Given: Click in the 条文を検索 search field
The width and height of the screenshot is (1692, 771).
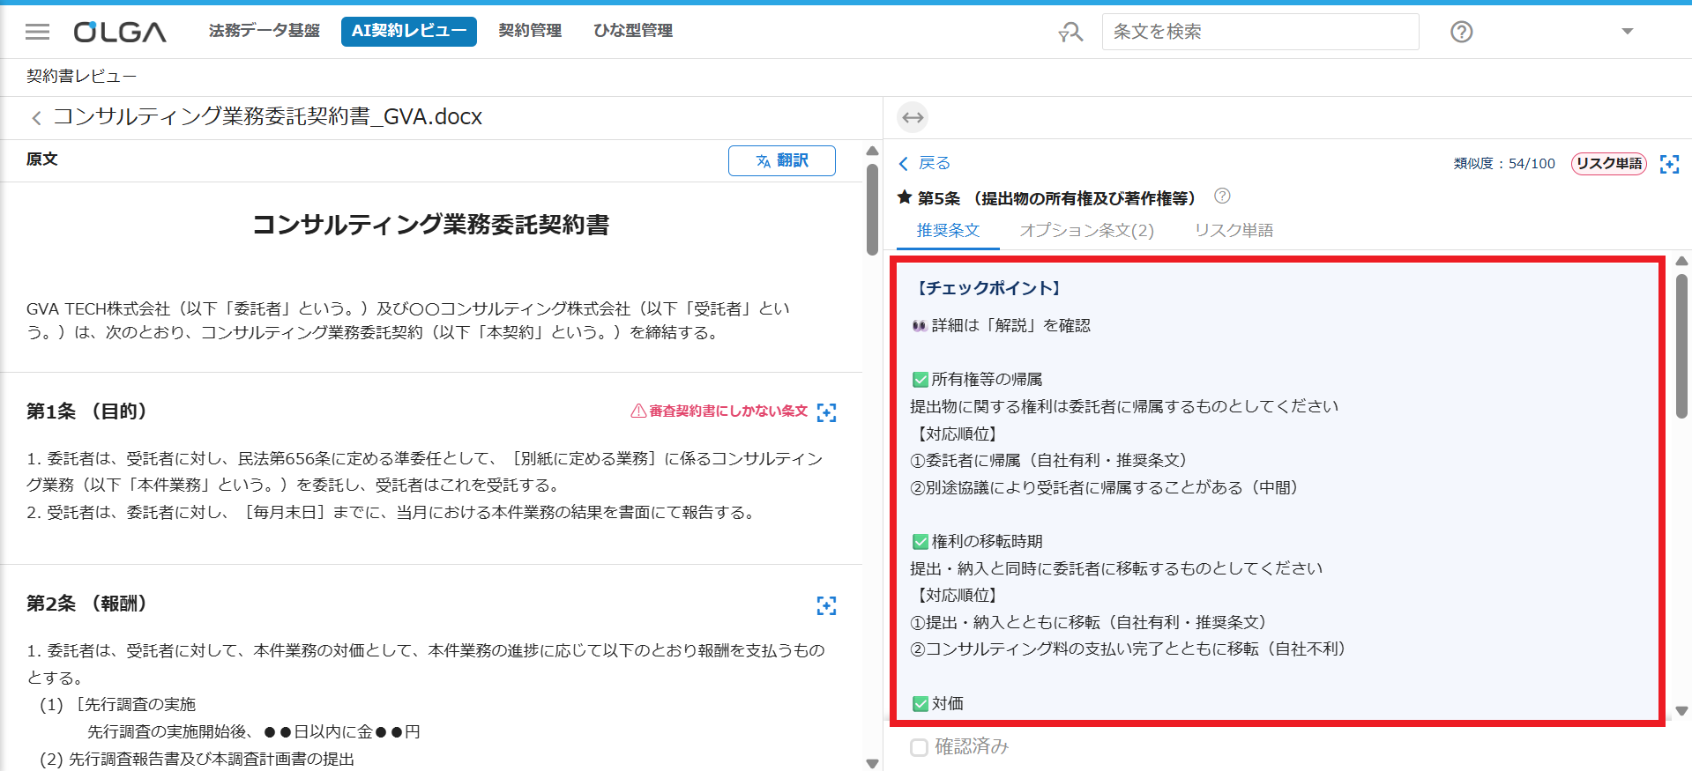Looking at the screenshot, I should click(x=1260, y=32).
